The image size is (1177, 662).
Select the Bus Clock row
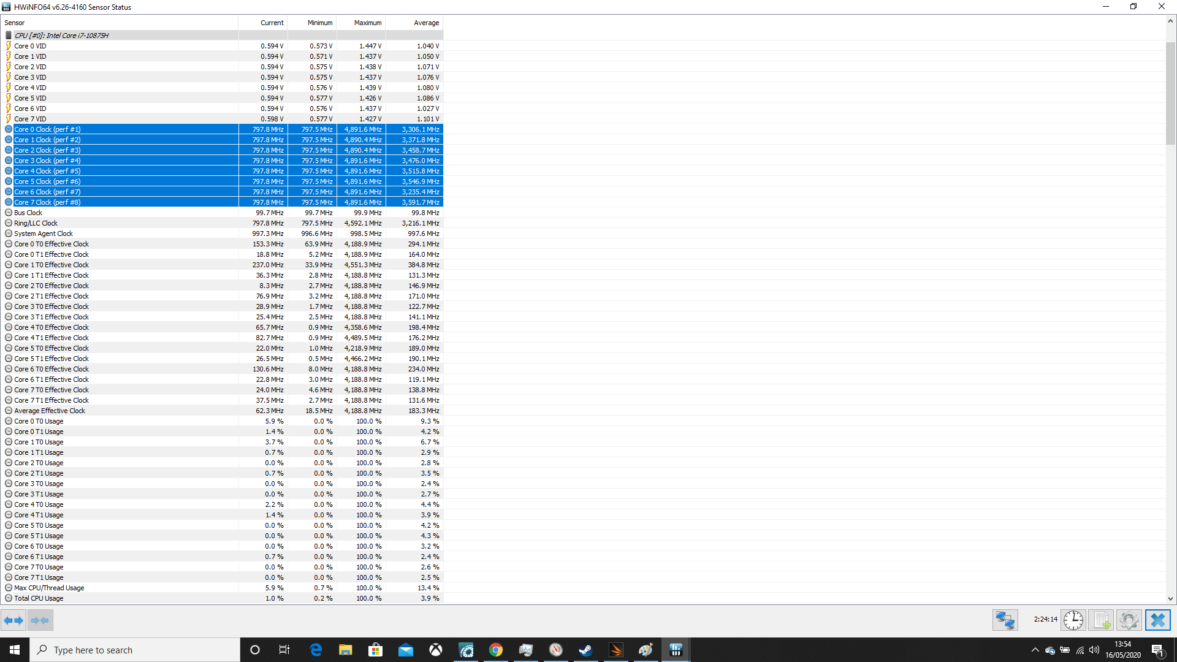click(x=222, y=213)
